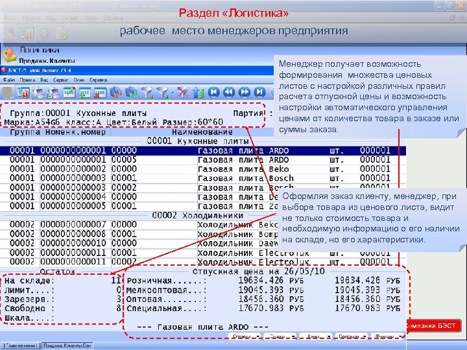Image resolution: width=467 pixels, height=350 pixels.
Task: Open the Сервис menu
Action: [61, 80]
